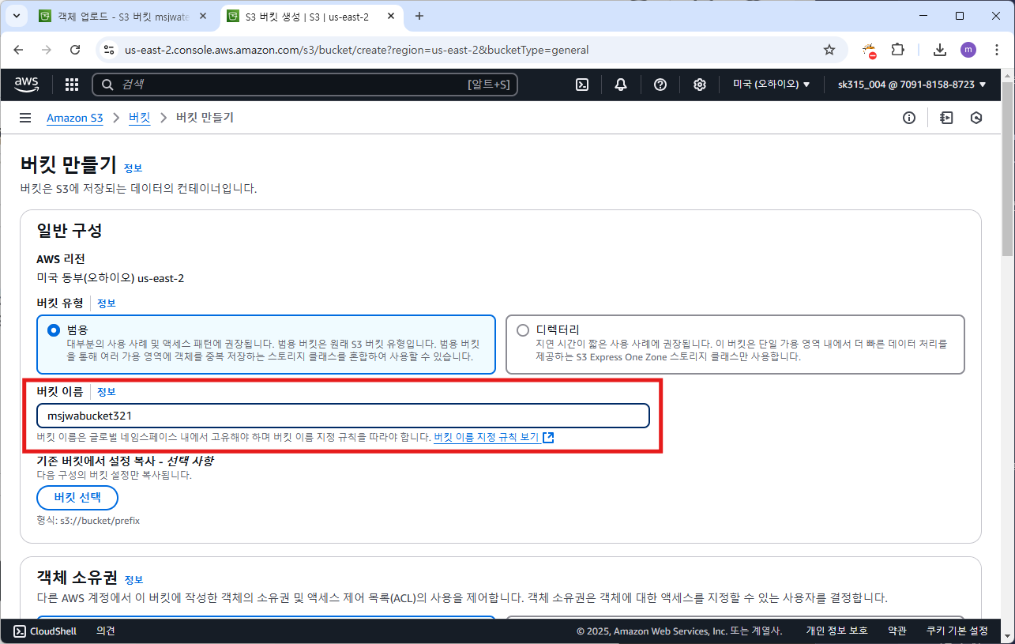Click the text 미국 동부(오하이오) us-east-2
The width and height of the screenshot is (1015, 644).
tap(110, 278)
